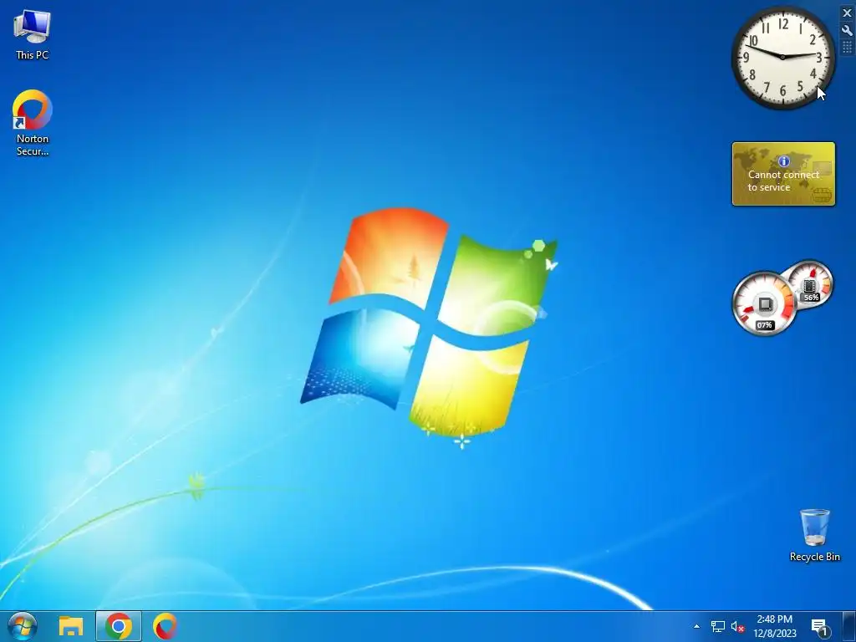Open the Start menu orb

click(23, 626)
